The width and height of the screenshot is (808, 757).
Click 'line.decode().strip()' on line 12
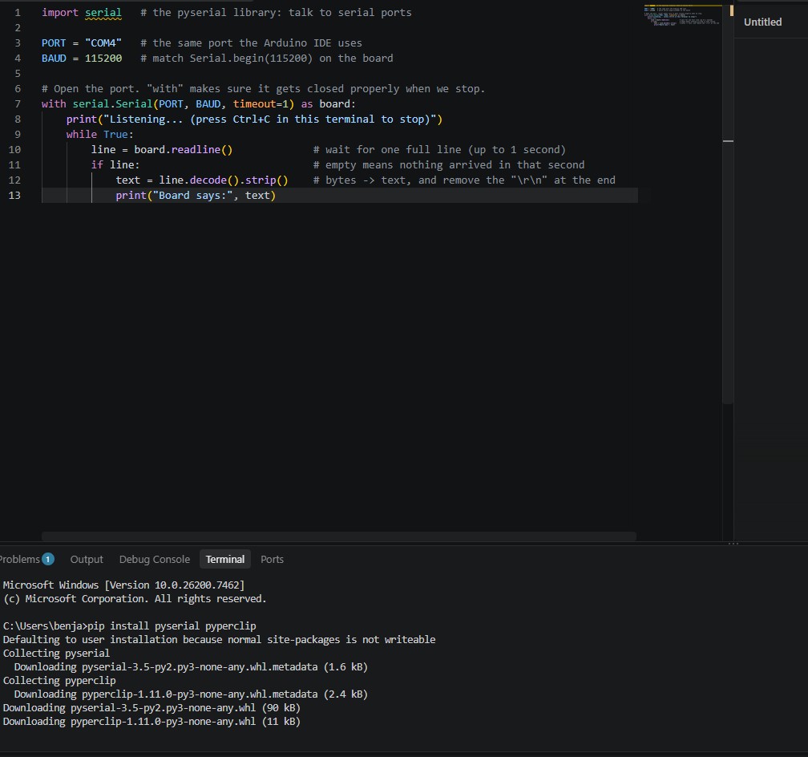pos(224,180)
